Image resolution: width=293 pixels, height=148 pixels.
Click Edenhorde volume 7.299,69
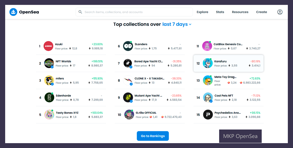pos(97,100)
